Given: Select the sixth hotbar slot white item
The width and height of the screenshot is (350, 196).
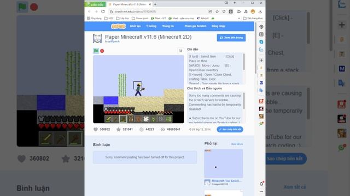Looking at the screenshot, I should coord(146,119).
